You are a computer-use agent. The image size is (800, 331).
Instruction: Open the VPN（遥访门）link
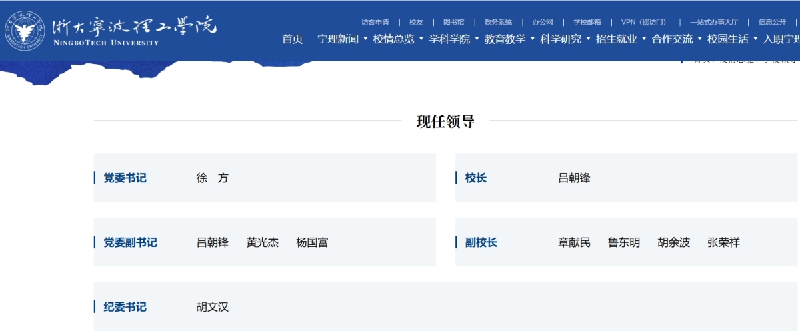coord(643,22)
